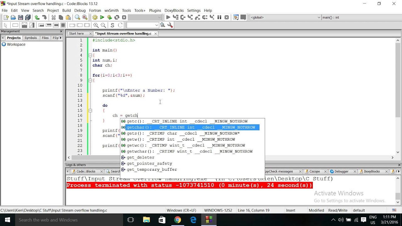The image size is (402, 226).
Task: Switch to the Symbols management tab
Action: (30, 38)
